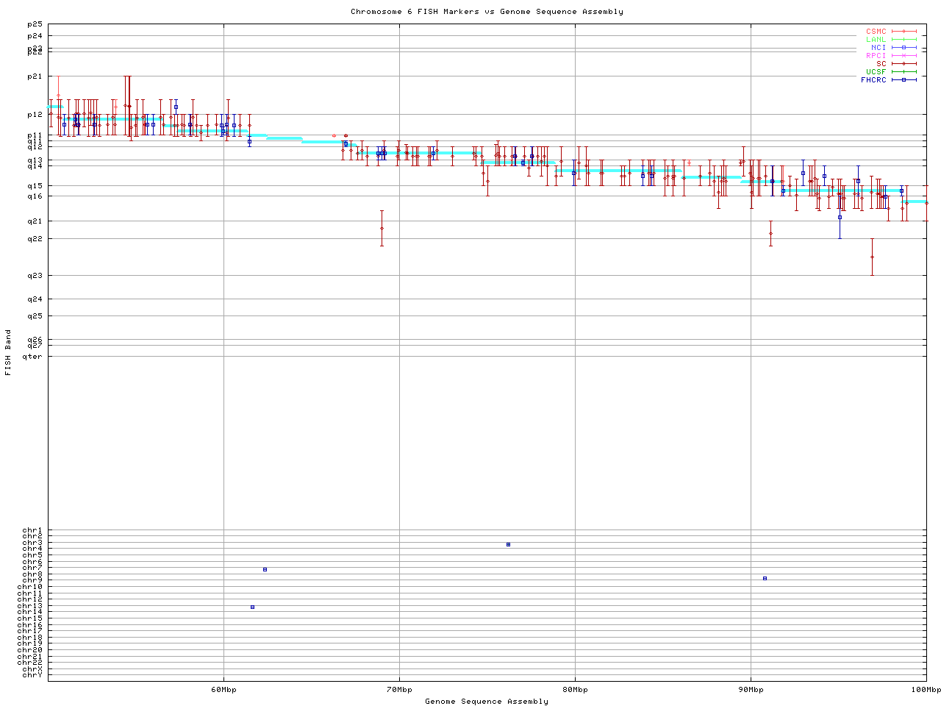Click the FHCRC legend marker symbol

(904, 79)
